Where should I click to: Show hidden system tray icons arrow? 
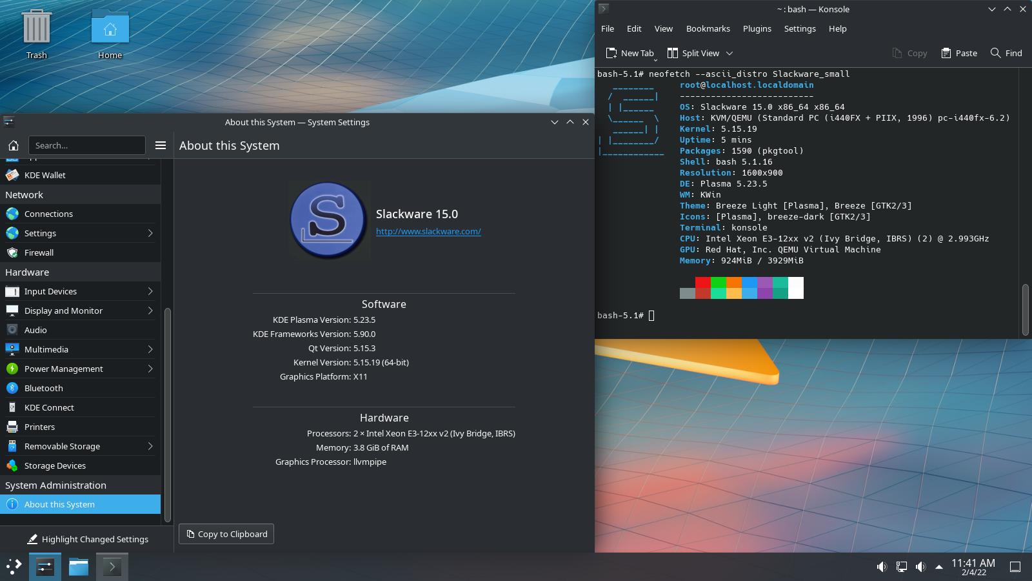pos(939,567)
